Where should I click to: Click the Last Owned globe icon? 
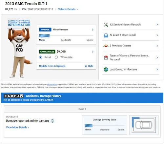[x=106, y=70]
